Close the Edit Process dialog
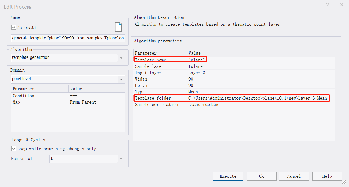Screen dimensions: 349x187 pos(342,5)
